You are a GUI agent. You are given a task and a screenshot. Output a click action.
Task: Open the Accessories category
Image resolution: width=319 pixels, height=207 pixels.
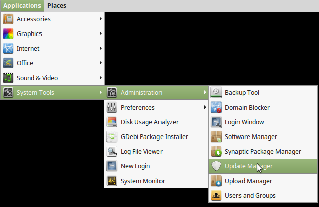[53, 19]
